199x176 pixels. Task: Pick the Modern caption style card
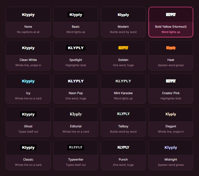pyautogui.click(x=123, y=22)
